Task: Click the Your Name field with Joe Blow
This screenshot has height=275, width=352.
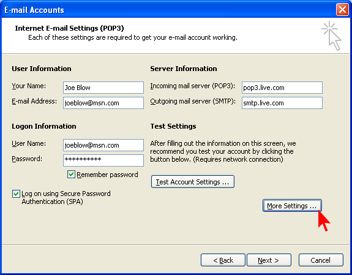Action: coord(103,88)
